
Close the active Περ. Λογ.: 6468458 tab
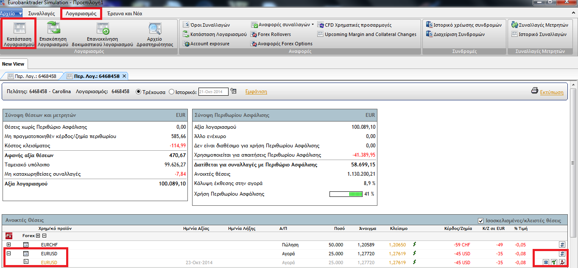[124, 76]
